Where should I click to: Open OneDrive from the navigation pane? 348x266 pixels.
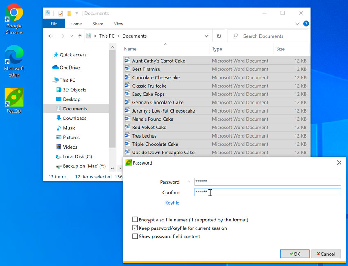tap(67, 67)
